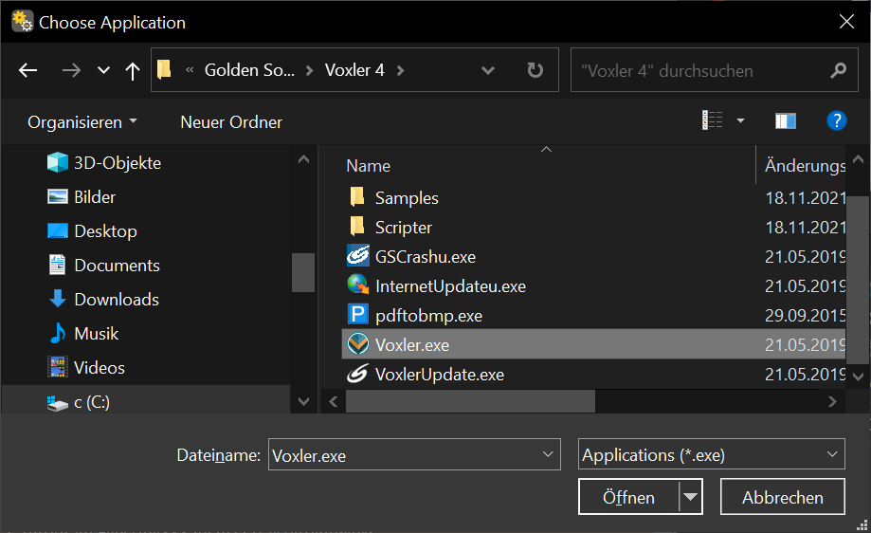This screenshot has height=533, width=871.
Task: Select Golden So... breadcrumb segment
Action: point(249,70)
